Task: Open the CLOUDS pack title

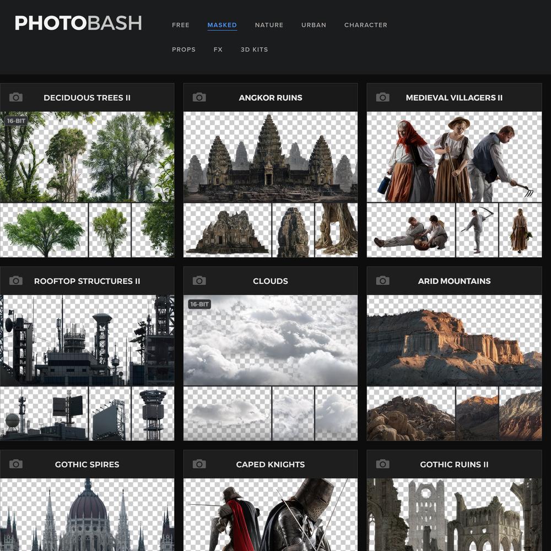Action: pyautogui.click(x=271, y=281)
